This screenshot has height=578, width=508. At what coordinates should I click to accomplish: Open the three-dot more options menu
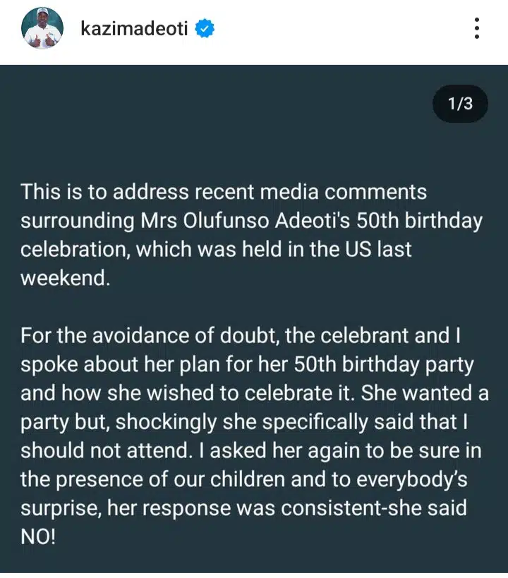point(478,28)
